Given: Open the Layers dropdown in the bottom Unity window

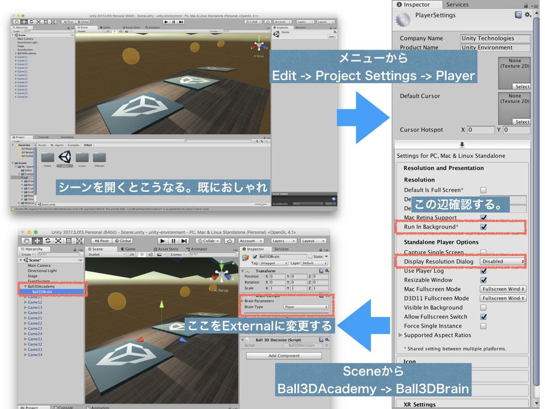Looking at the screenshot, I should coord(284,241).
